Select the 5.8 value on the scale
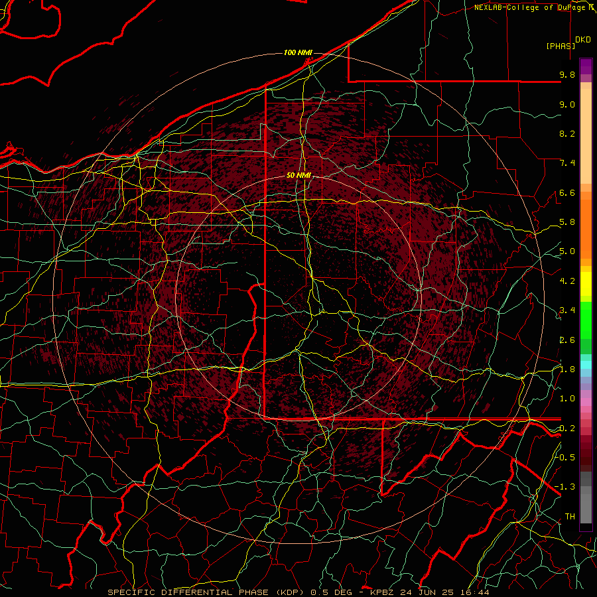The height and width of the screenshot is (597, 597). tap(567, 222)
